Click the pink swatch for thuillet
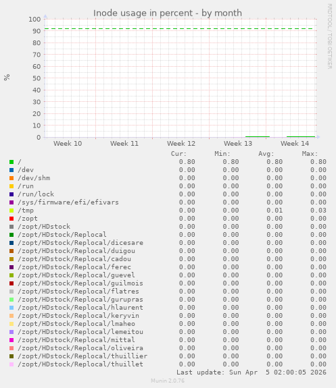The width and height of the screenshot is (336, 388). [x=11, y=364]
